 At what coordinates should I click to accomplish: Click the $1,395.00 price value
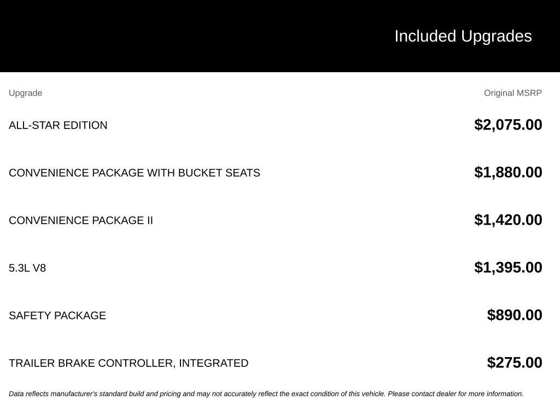point(508,267)
